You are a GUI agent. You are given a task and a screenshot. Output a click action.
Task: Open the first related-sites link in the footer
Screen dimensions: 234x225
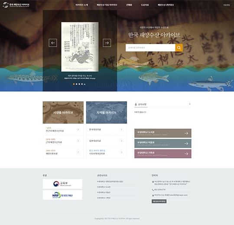click(110, 182)
